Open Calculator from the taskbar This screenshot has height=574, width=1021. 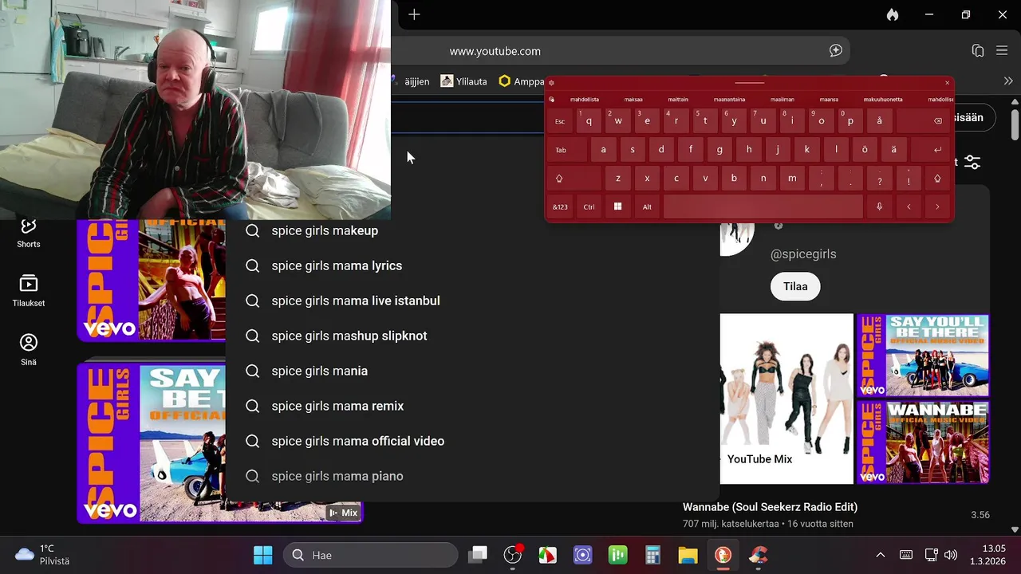(652, 555)
